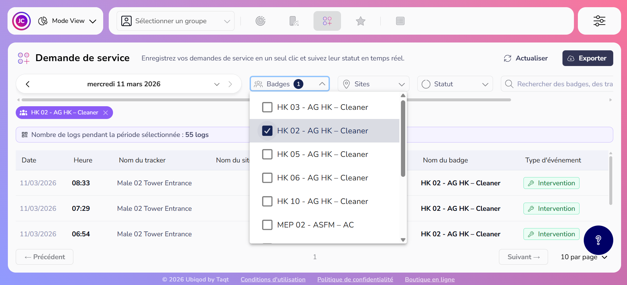Open the list report icon in toolbar
Viewport: 627px width, 285px height.
(400, 21)
